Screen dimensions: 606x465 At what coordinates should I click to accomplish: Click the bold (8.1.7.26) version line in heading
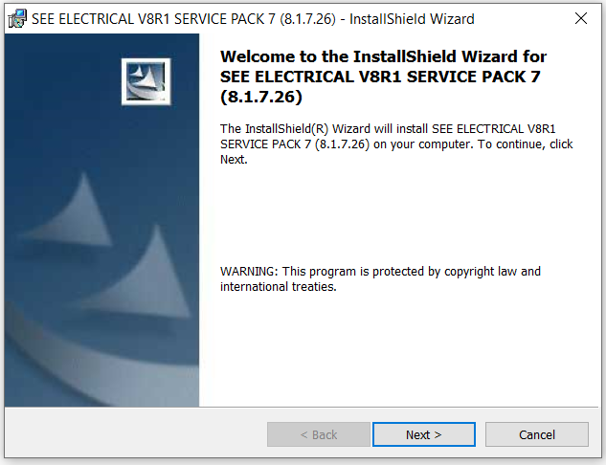click(x=261, y=97)
